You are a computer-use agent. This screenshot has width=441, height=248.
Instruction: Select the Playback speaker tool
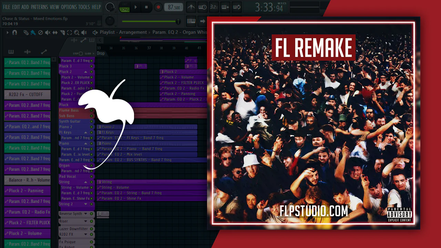click(x=84, y=32)
